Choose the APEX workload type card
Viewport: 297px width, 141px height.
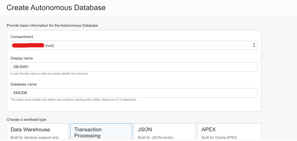(x=229, y=132)
